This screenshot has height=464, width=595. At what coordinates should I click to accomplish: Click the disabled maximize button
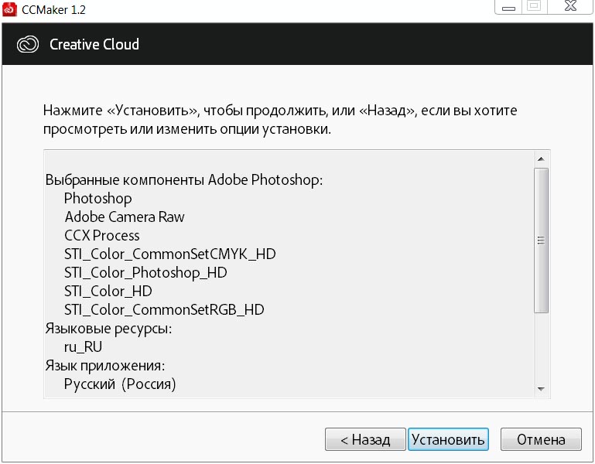[x=535, y=6]
